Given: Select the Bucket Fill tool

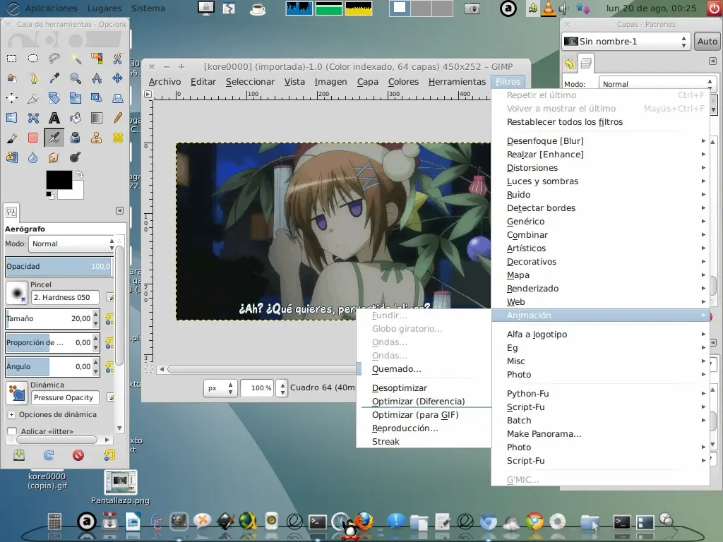Looking at the screenshot, I should (x=76, y=118).
